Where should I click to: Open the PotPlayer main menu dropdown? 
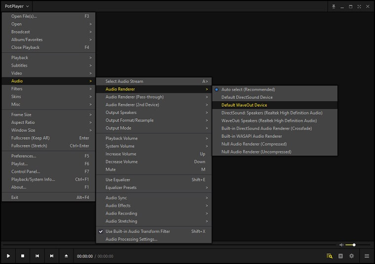coord(17,6)
